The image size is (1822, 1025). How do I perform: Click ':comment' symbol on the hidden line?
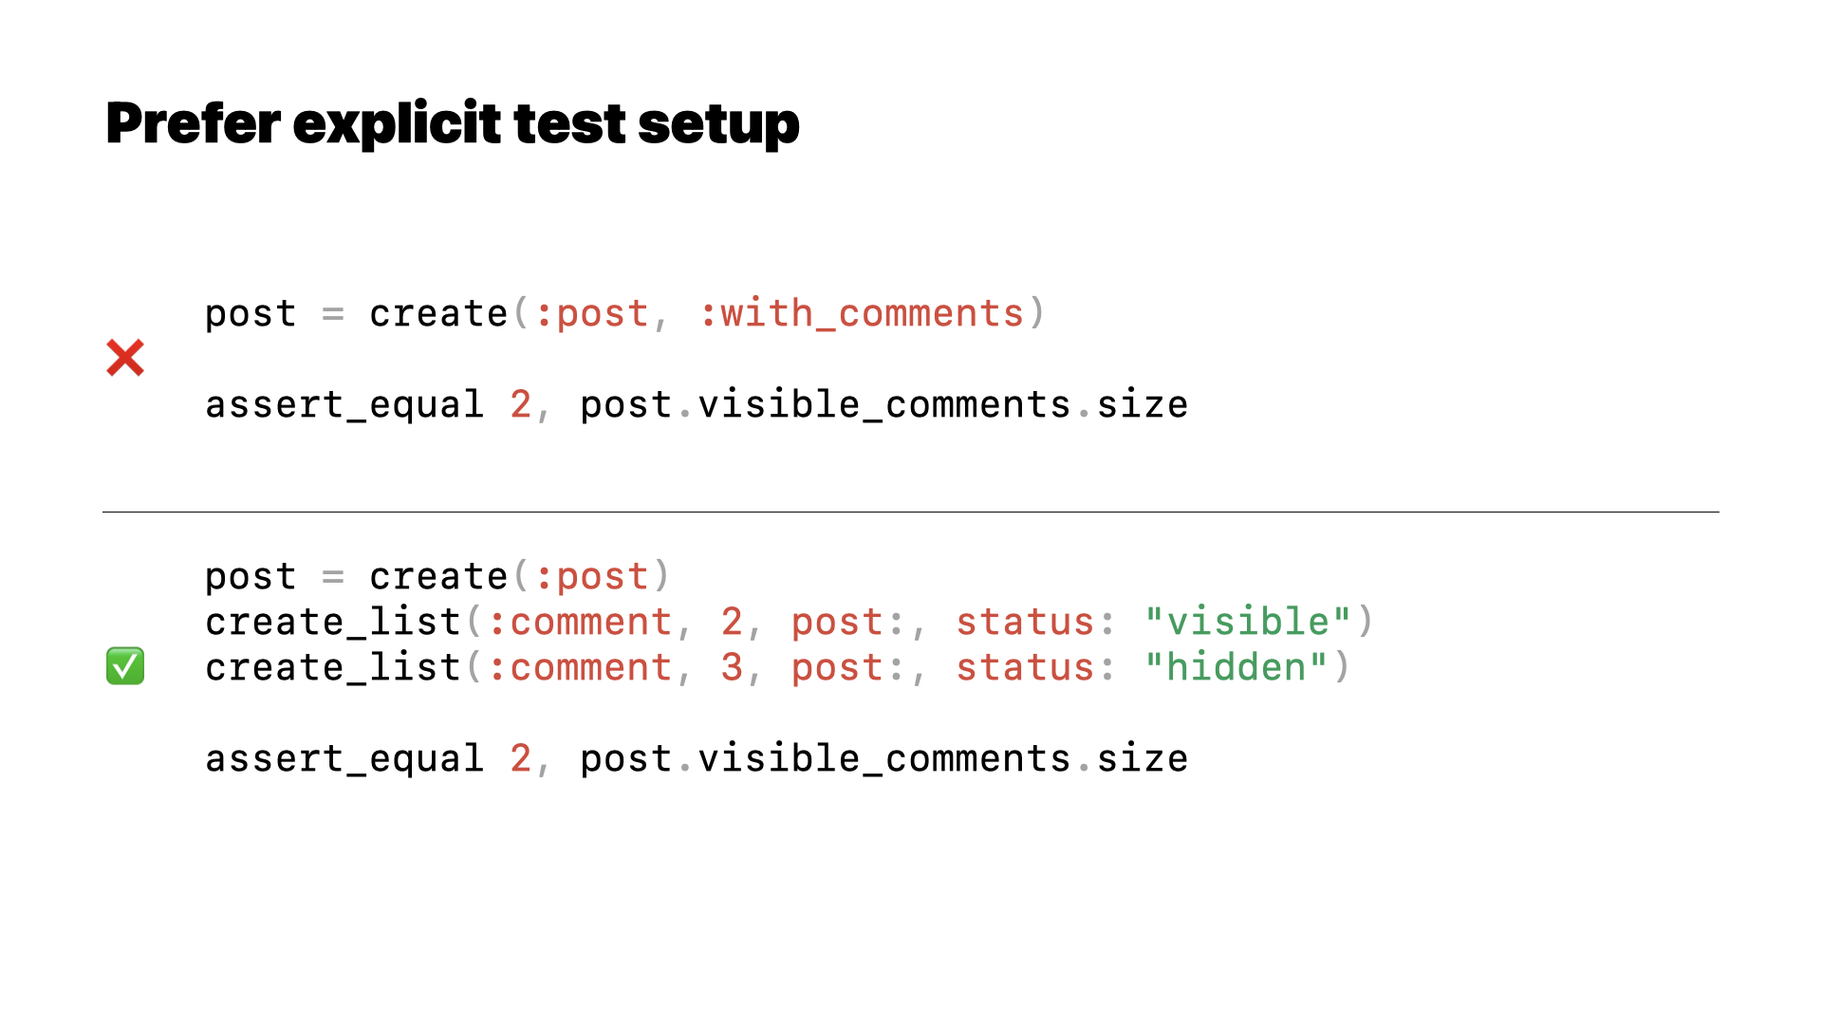point(580,668)
